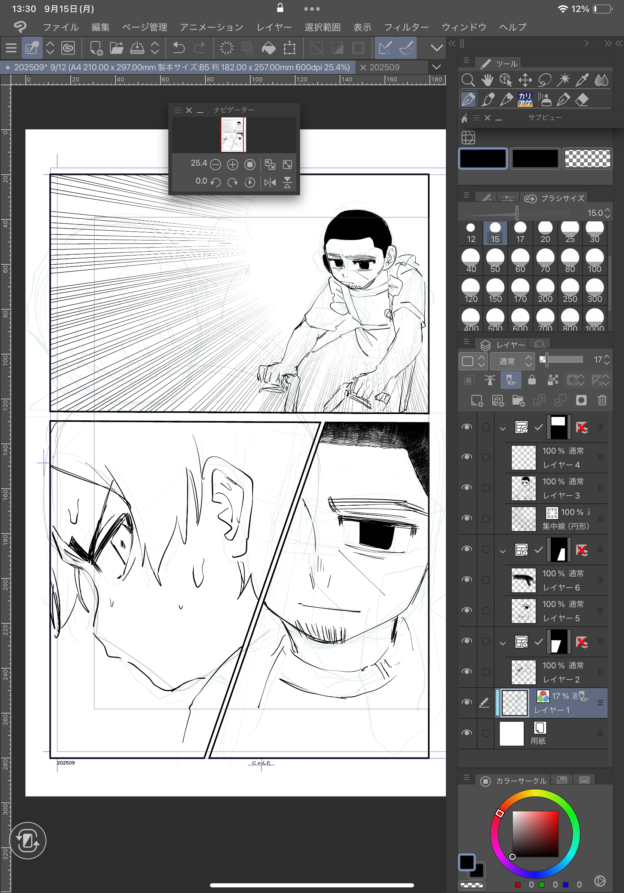Open the 通常 blending mode dropdown
This screenshot has width=624, height=893.
tap(511, 361)
